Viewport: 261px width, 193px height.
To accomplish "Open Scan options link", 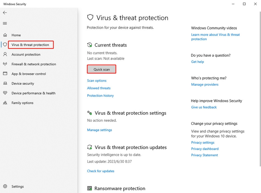I will 97,81.
